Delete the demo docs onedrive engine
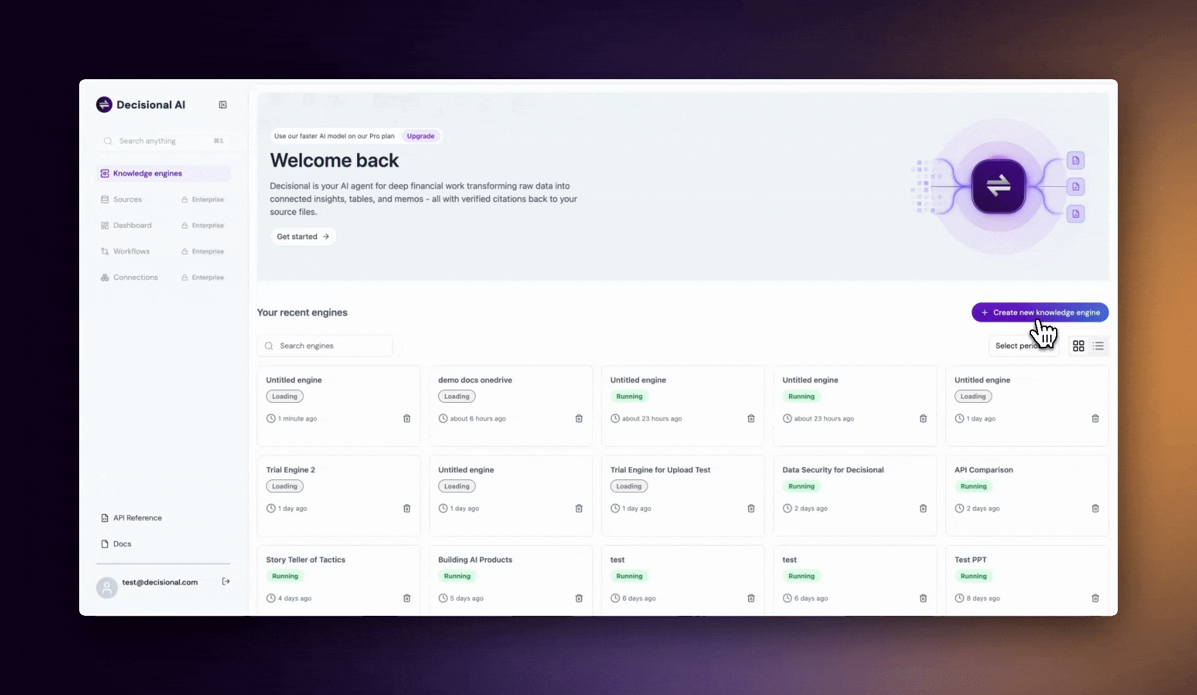Image resolution: width=1197 pixels, height=695 pixels. pyautogui.click(x=579, y=418)
